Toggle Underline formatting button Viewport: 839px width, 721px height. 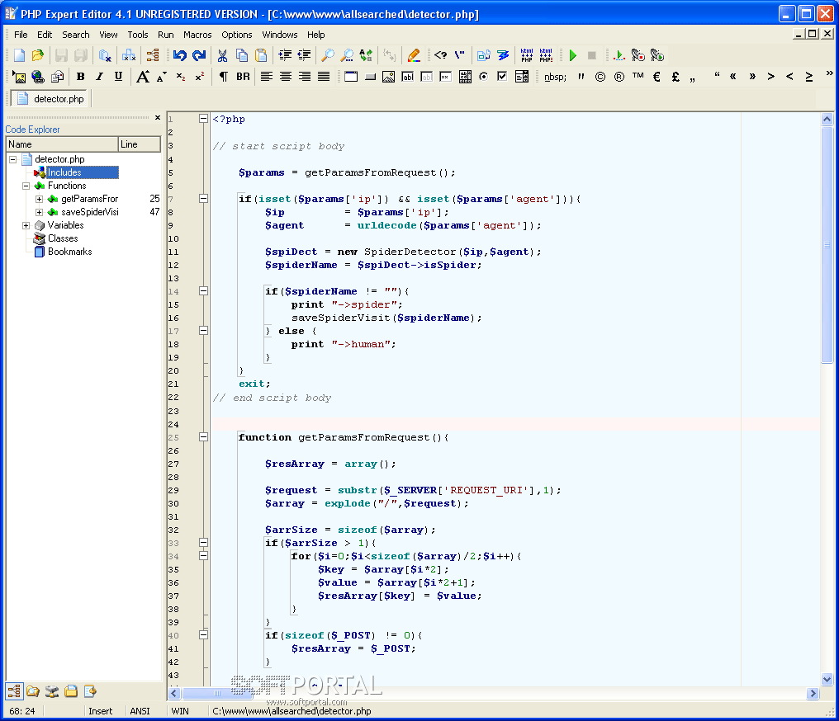point(118,77)
